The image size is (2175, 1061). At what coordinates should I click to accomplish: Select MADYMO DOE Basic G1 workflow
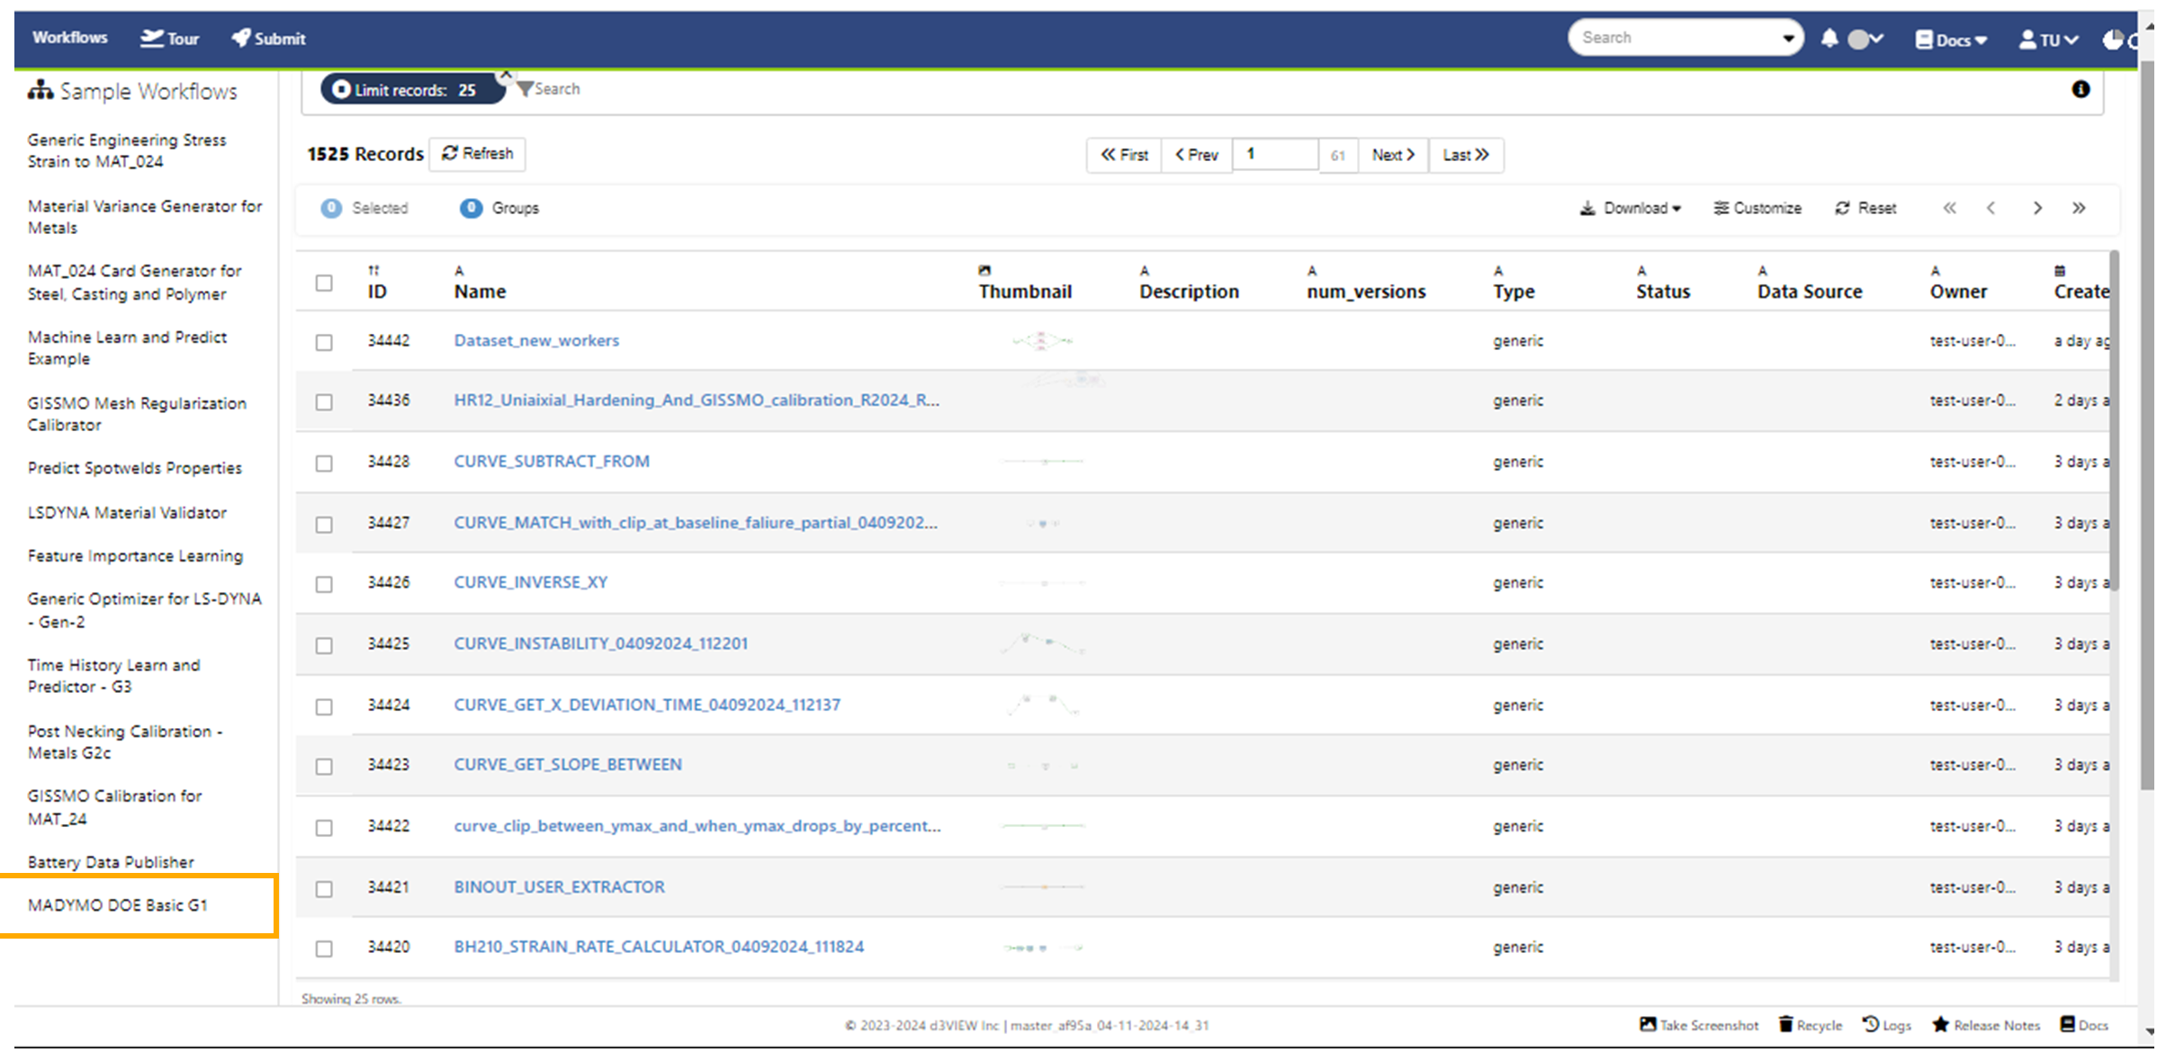(118, 905)
